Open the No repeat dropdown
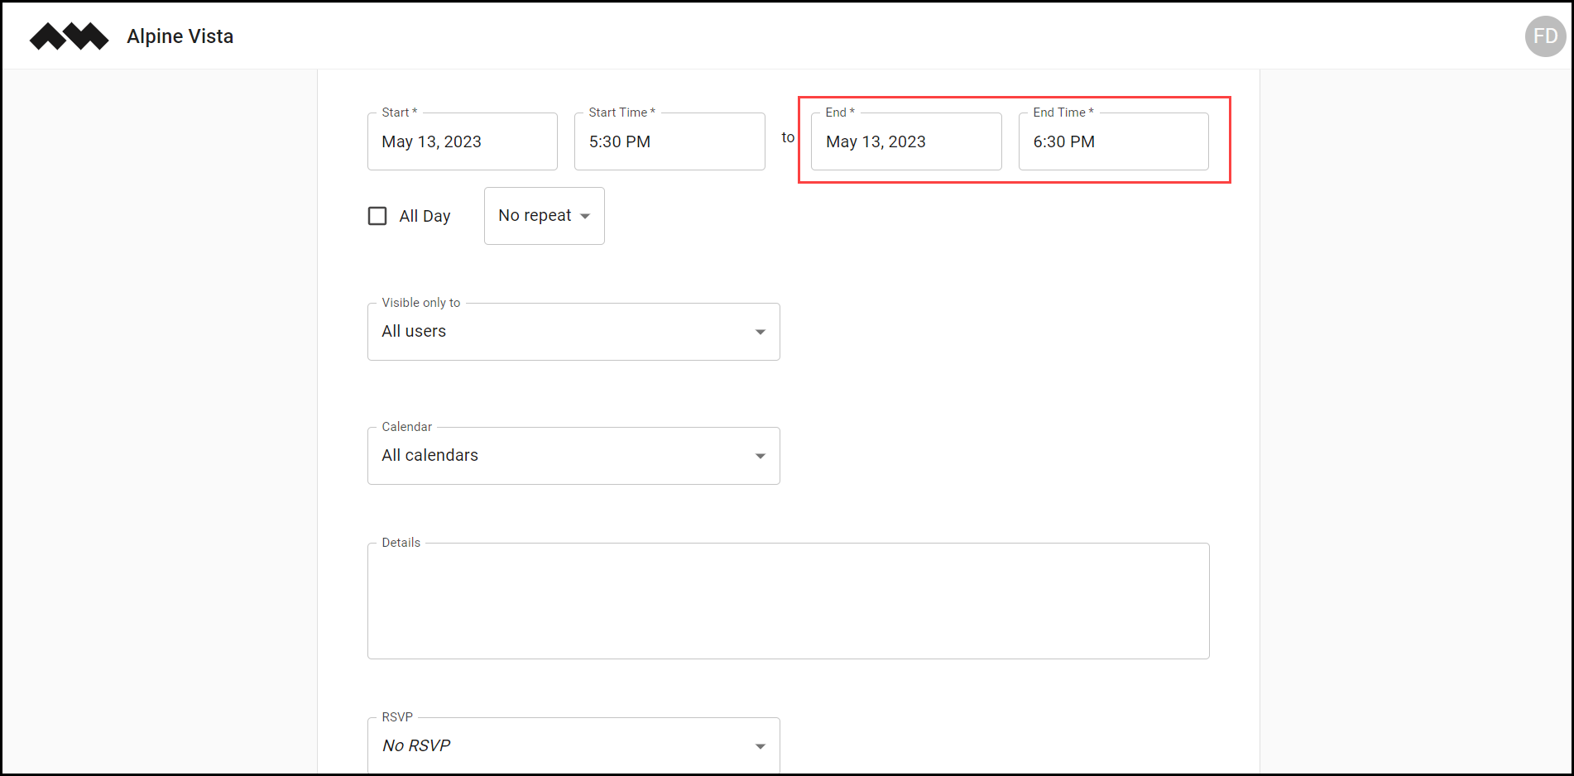This screenshot has height=776, width=1574. (x=545, y=216)
